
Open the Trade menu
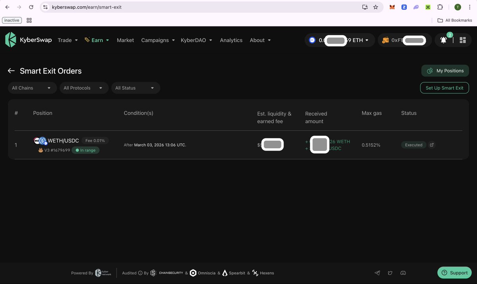pyautogui.click(x=68, y=40)
